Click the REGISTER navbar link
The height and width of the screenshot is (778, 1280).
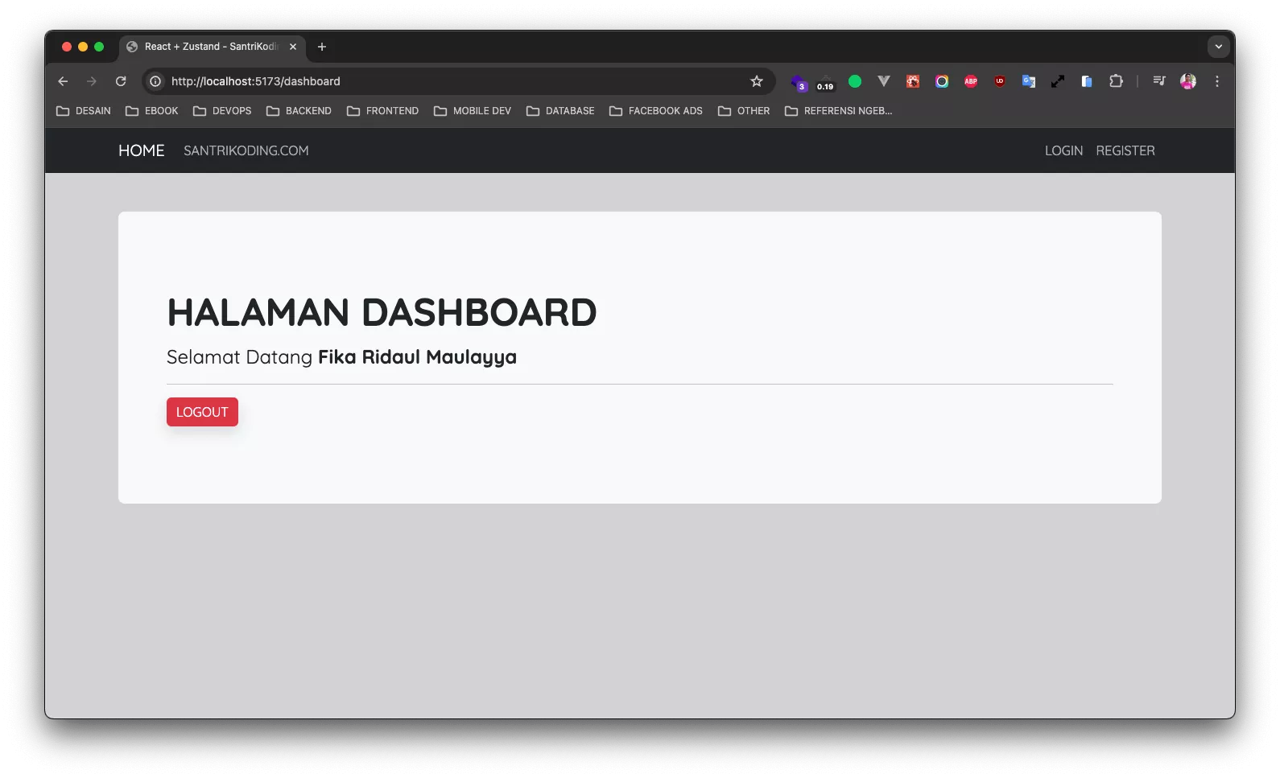[1125, 150]
